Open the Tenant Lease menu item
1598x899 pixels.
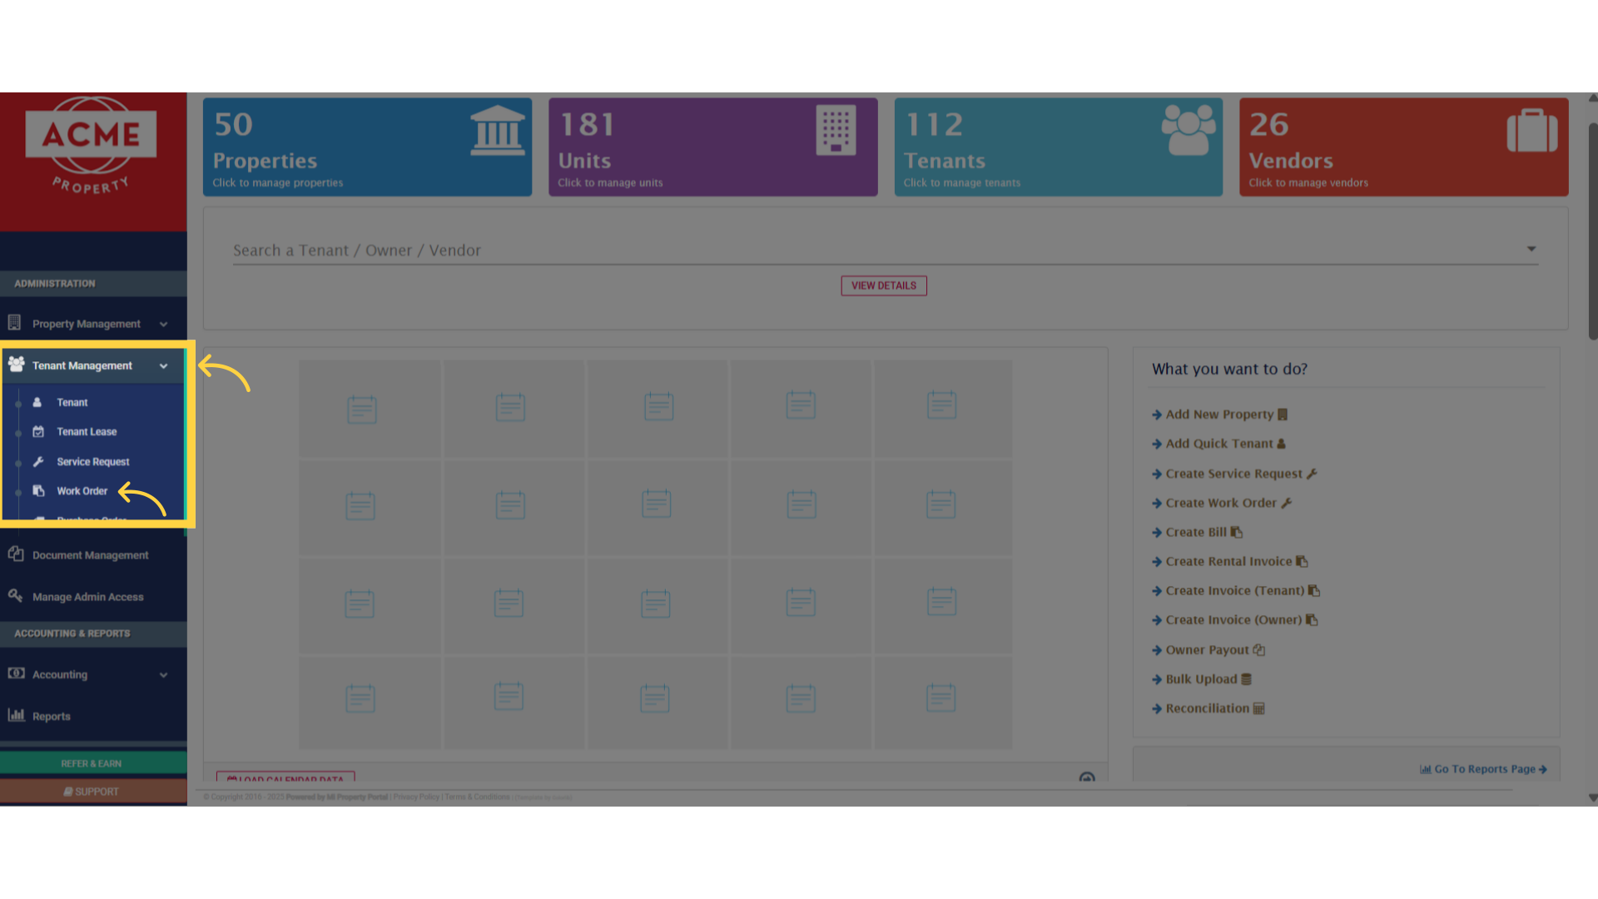point(87,432)
